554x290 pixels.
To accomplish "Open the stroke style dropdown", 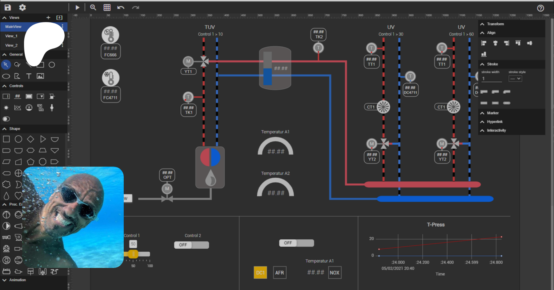I will coord(515,79).
